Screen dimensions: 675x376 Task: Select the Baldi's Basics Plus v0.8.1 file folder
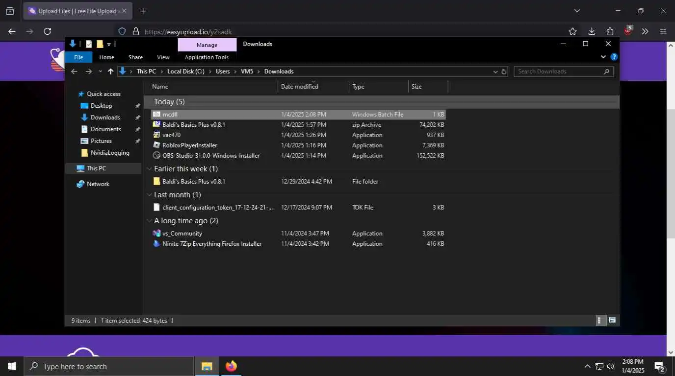pyautogui.click(x=298, y=182)
